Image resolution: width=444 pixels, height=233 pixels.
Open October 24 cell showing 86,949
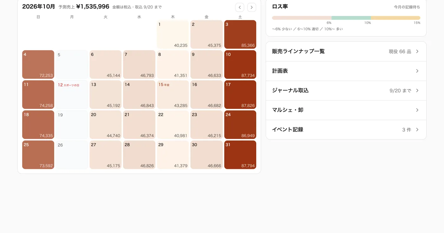(x=240, y=125)
